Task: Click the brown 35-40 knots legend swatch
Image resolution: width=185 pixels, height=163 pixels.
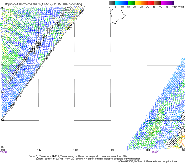Action: (x=157, y=3)
